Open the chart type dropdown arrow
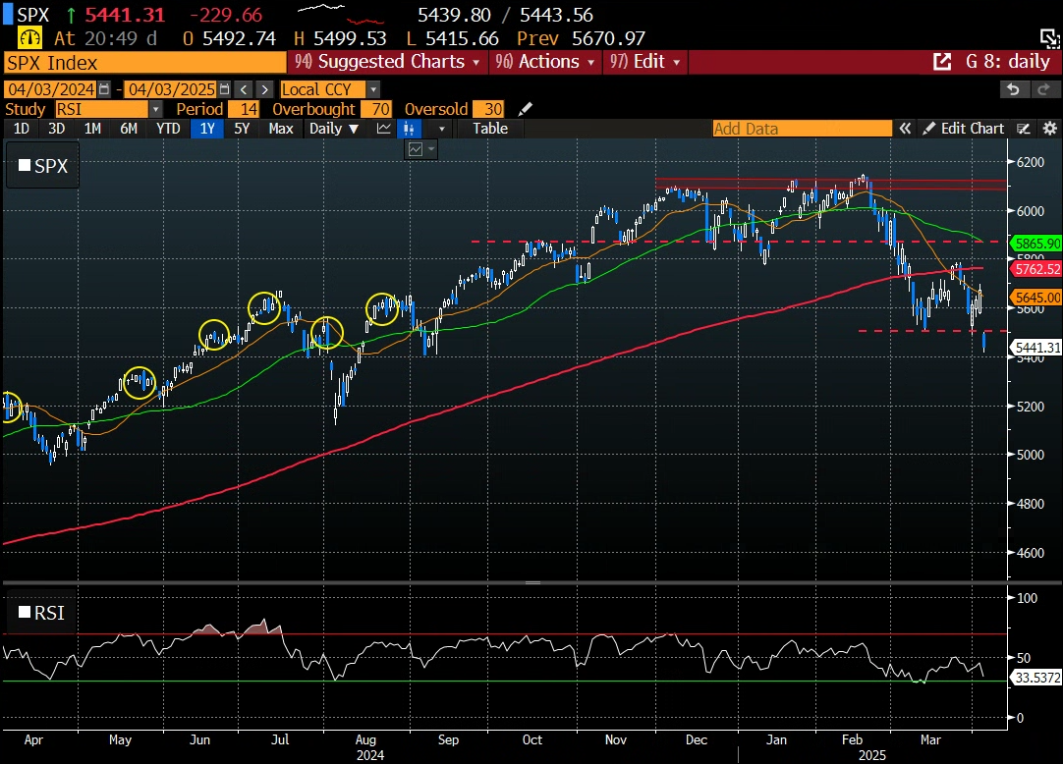 442,129
